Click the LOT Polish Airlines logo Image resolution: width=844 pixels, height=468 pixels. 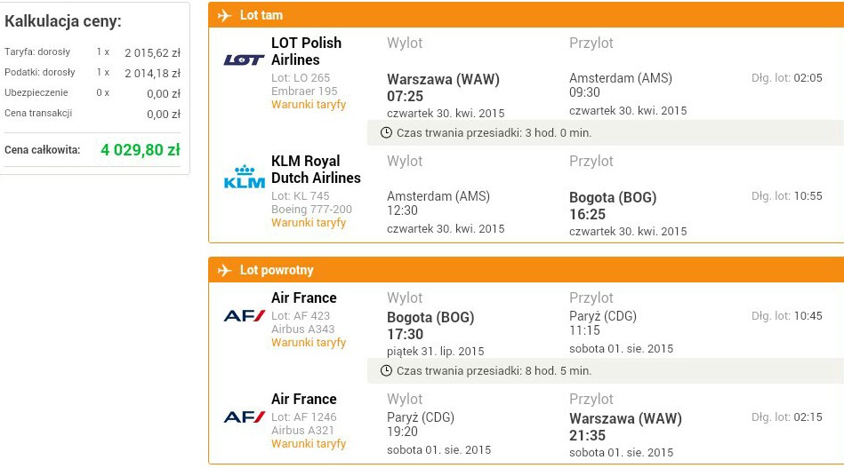[x=244, y=60]
